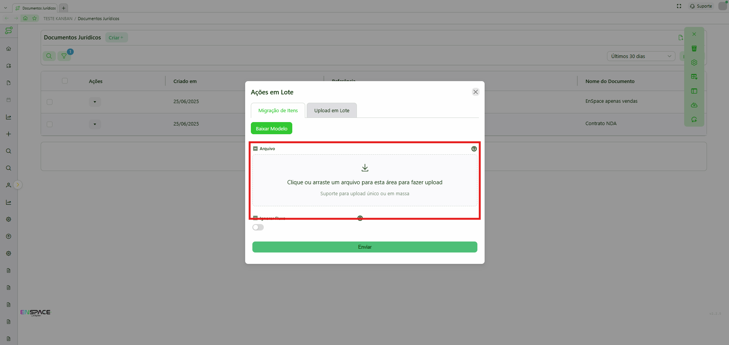Click the download arrow in upload area
Viewport: 729px width, 345px height.
(x=365, y=168)
